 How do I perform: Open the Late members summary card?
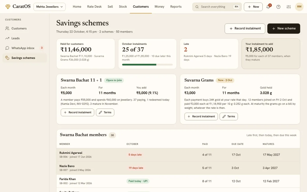[x=209, y=54]
